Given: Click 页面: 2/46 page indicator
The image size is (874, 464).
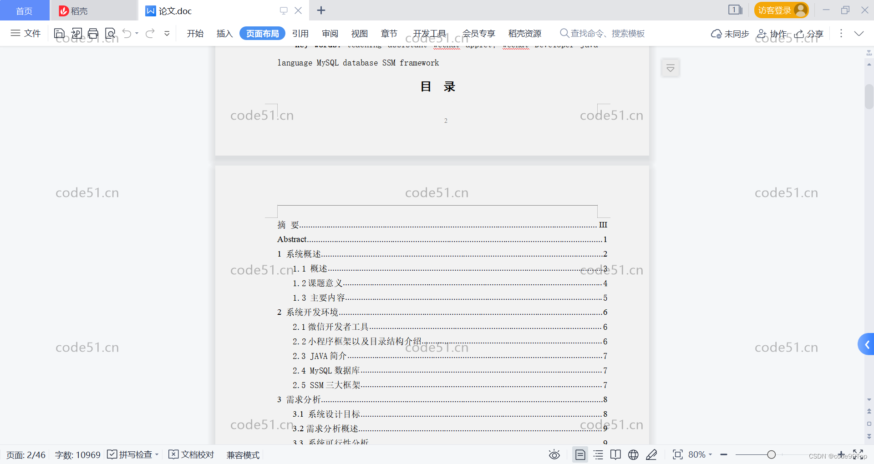Looking at the screenshot, I should click(26, 455).
